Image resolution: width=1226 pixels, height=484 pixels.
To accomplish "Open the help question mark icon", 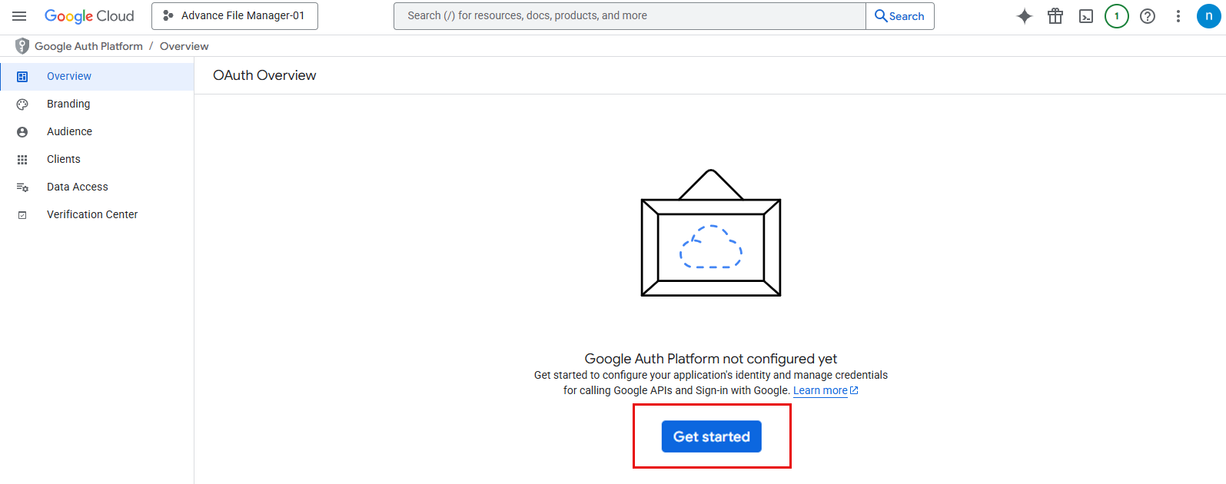I will [x=1147, y=16].
